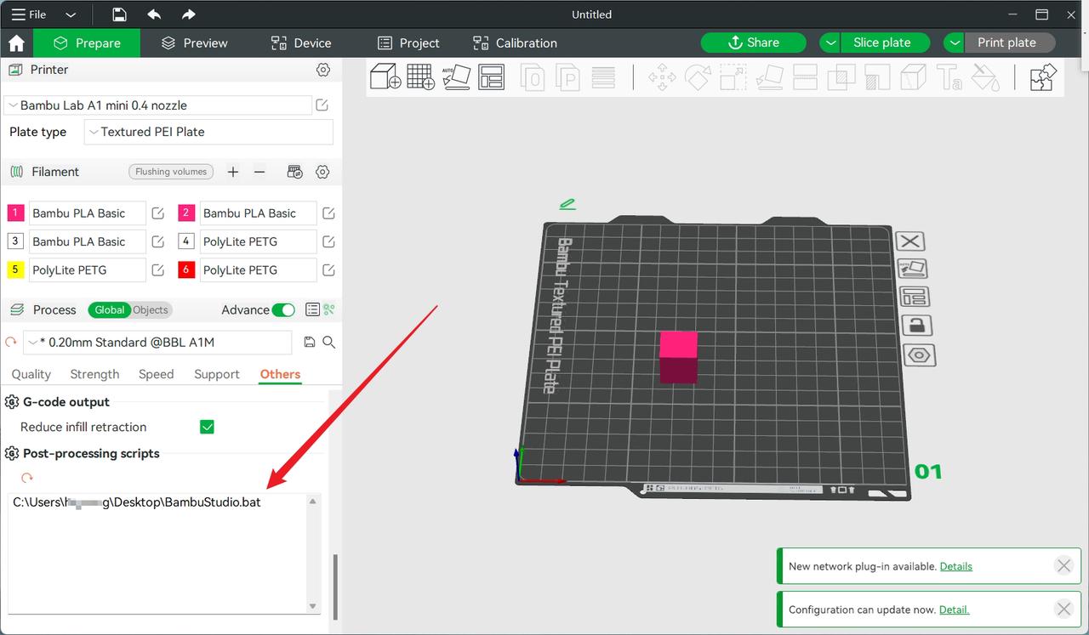Click the Share button

coord(754,43)
